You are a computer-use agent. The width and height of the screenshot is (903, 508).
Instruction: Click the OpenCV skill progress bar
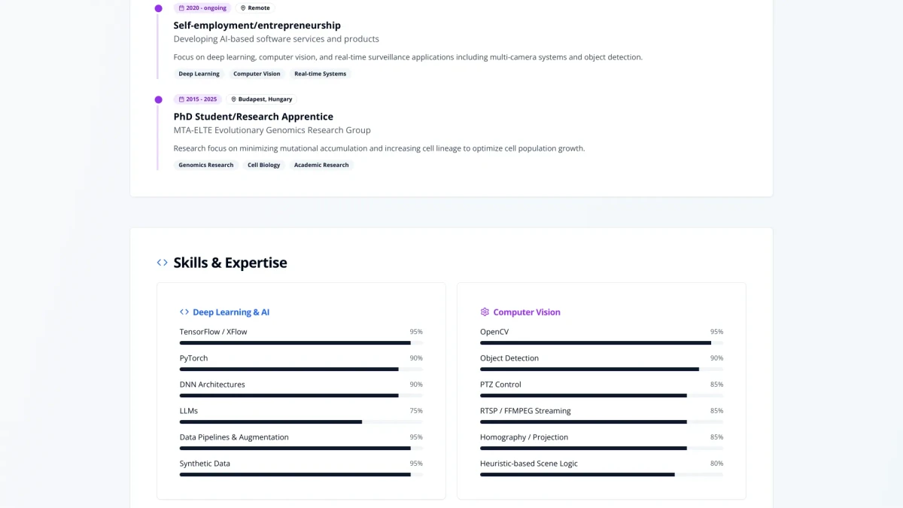tap(601, 343)
